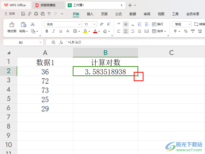Toggle Italic formatting
Screen dimensions: 205x154
[x=54, y=31]
